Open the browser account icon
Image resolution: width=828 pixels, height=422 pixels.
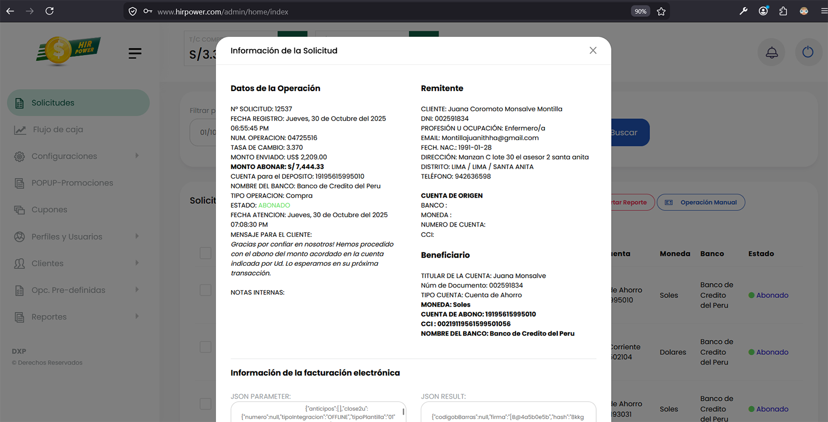[x=763, y=11]
